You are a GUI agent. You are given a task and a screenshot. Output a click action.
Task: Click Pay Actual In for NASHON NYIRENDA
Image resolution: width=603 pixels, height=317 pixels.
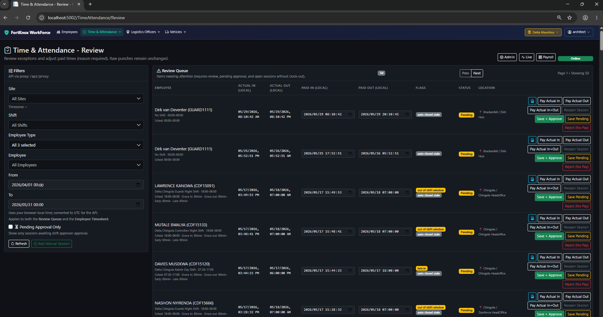tap(550, 297)
